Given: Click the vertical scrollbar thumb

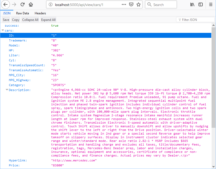Looking at the screenshot, I should click(x=213, y=77).
